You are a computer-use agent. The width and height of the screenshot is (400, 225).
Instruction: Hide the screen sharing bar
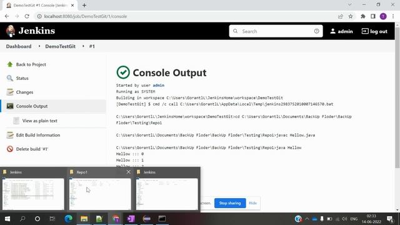[x=252, y=203]
